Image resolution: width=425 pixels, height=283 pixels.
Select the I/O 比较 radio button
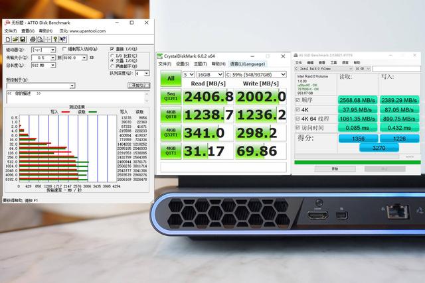[112, 56]
